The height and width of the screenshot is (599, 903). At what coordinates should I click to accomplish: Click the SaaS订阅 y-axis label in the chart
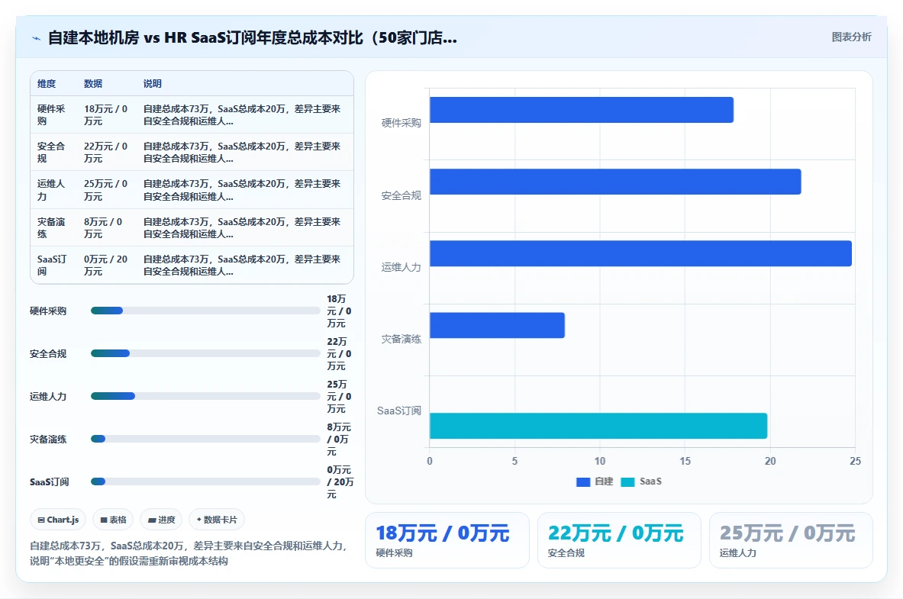399,411
